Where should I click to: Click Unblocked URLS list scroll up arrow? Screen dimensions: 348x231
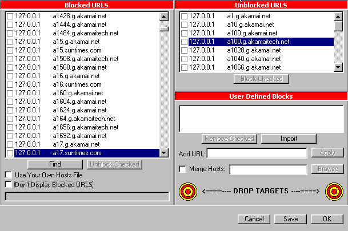point(338,17)
